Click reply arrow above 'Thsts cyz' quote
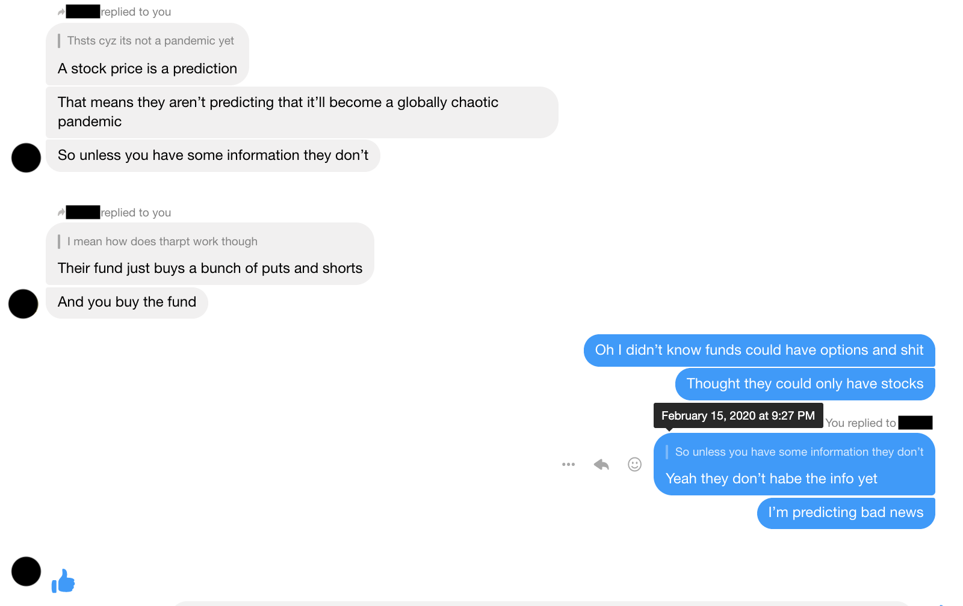This screenshot has height=606, width=963. click(61, 12)
